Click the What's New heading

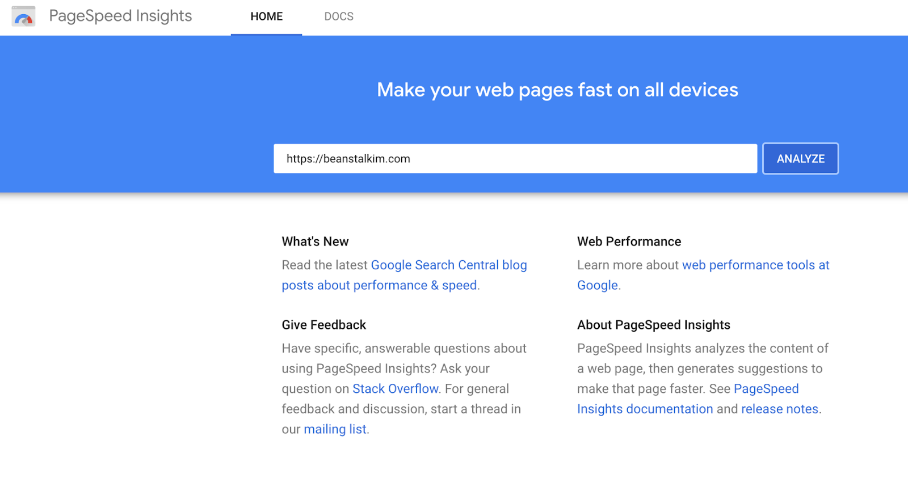click(316, 242)
